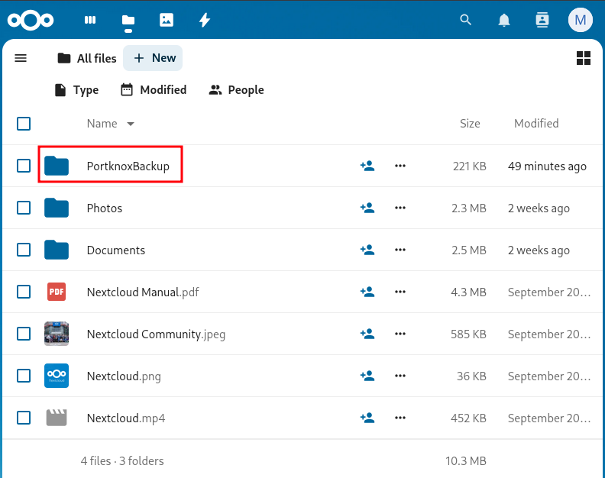Open the Nextcloud Manual.pdf file

[142, 292]
